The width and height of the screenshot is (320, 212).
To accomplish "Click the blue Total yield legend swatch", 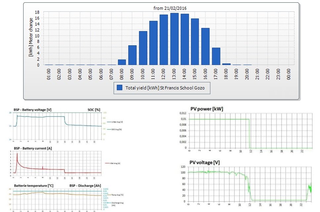I will (x=119, y=88).
